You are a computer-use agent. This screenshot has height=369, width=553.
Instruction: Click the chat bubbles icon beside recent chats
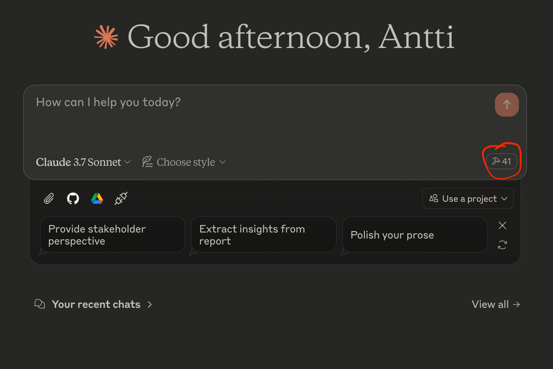(40, 304)
